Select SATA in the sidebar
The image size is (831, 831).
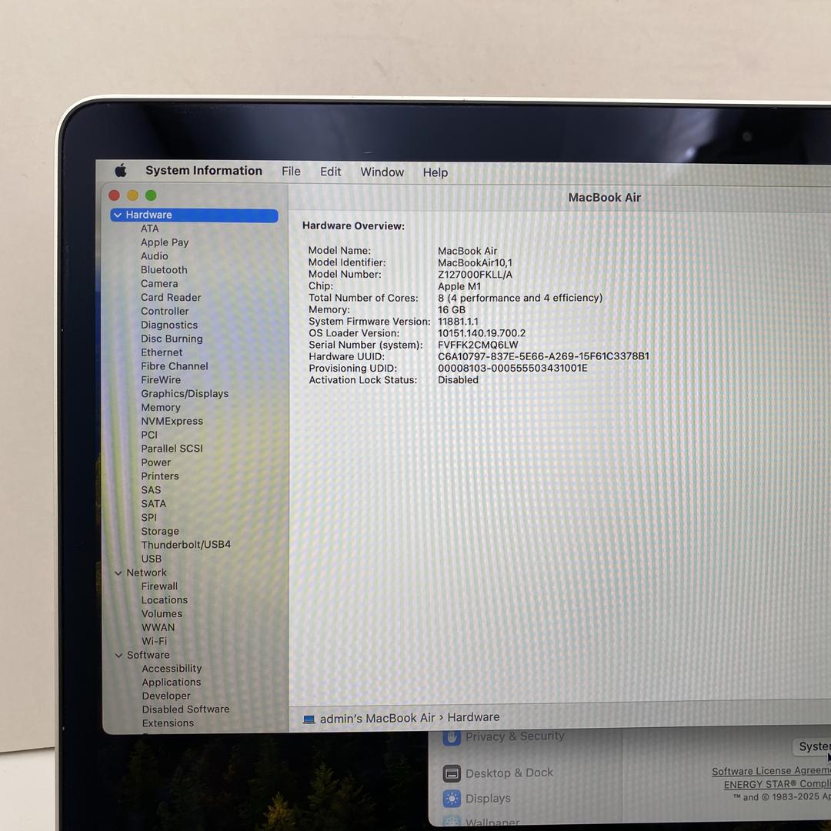pyautogui.click(x=154, y=504)
